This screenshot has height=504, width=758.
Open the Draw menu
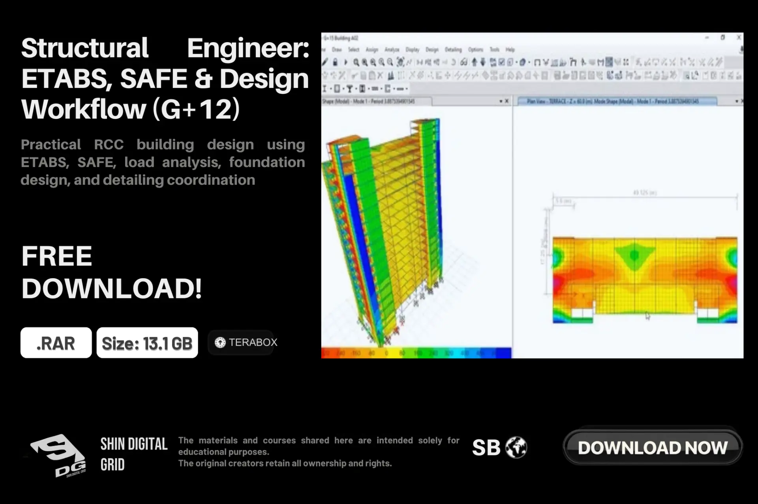pyautogui.click(x=337, y=50)
